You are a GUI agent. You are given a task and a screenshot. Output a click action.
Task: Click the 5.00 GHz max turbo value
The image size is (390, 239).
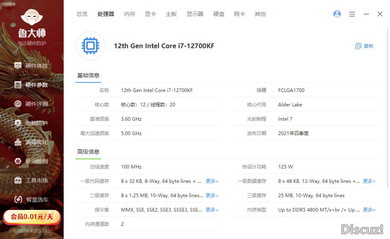(131, 133)
